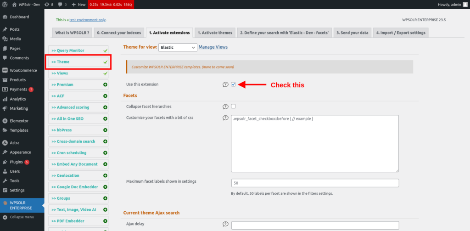This screenshot has height=231, width=470.
Task: Open the updates icon showing 8
Action: click(x=46, y=5)
